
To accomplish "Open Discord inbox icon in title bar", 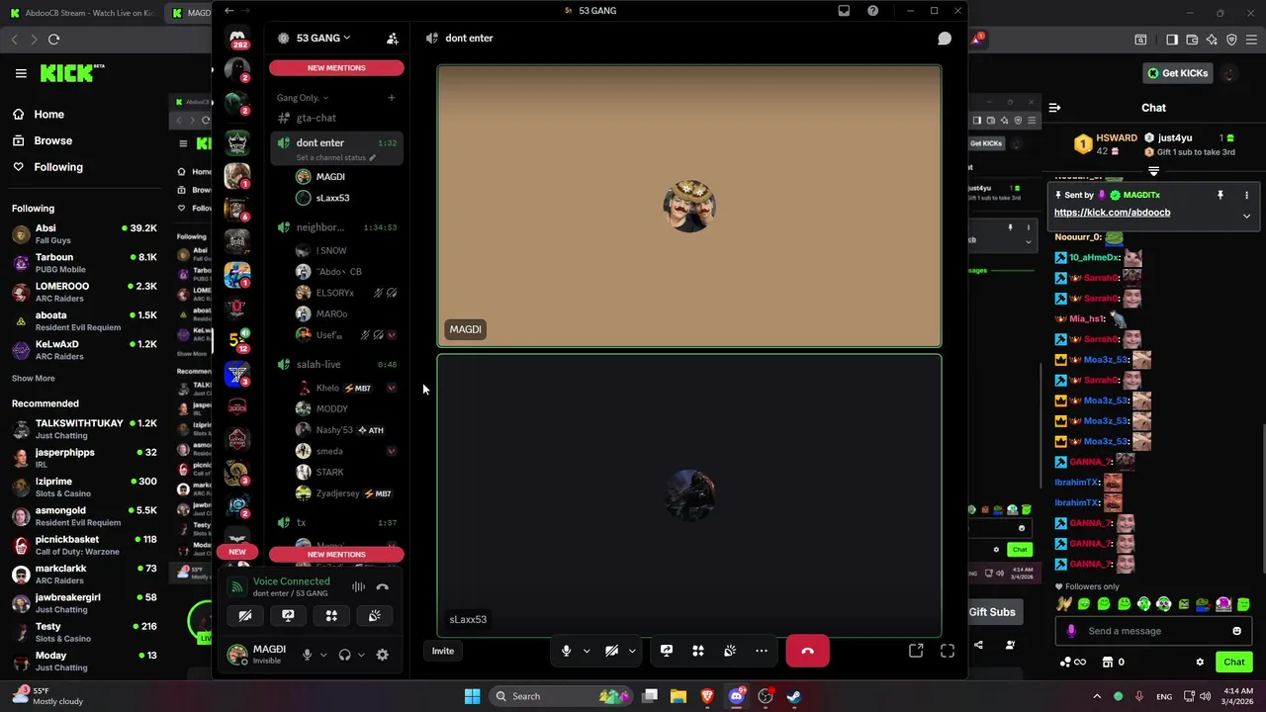I will click(x=844, y=11).
